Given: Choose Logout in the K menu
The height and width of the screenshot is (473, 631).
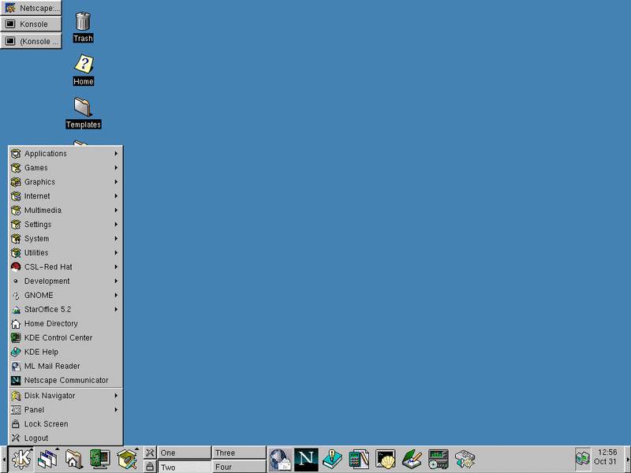Looking at the screenshot, I should coord(65,438).
